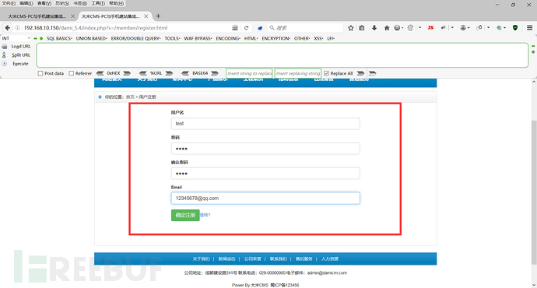Go to the home page icon
This screenshot has width=537, height=288.
(x=387, y=28)
